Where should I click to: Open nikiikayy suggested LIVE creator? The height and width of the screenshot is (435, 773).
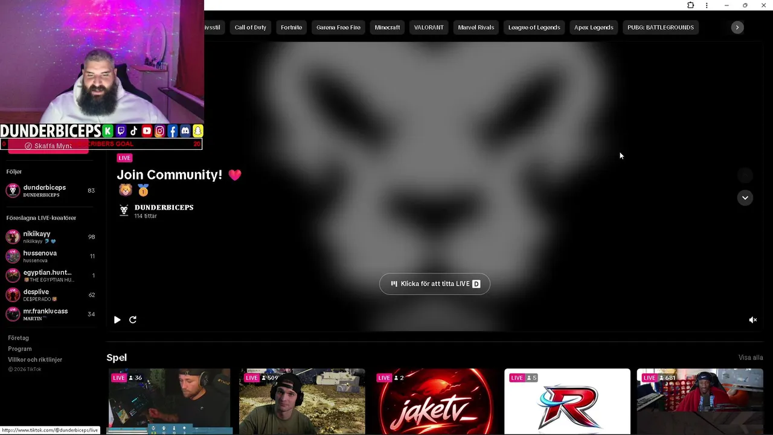click(x=51, y=237)
